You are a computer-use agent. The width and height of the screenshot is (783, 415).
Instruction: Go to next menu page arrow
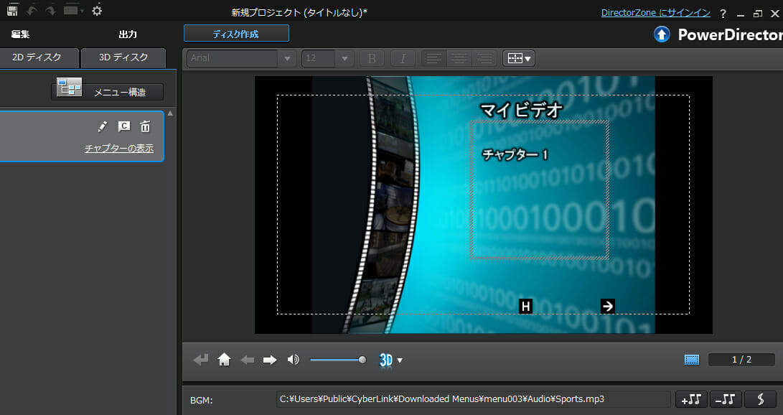point(270,360)
